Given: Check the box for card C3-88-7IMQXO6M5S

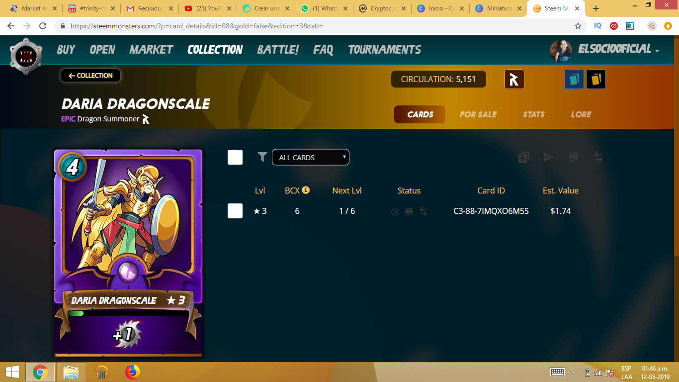Looking at the screenshot, I should point(235,211).
